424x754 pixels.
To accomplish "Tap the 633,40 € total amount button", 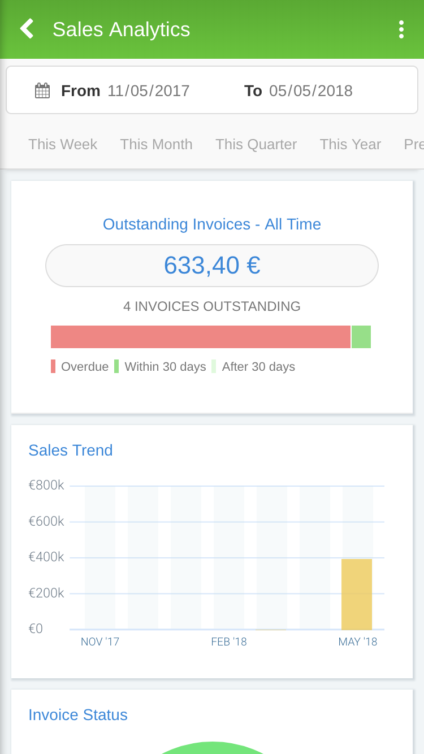I will (x=212, y=266).
